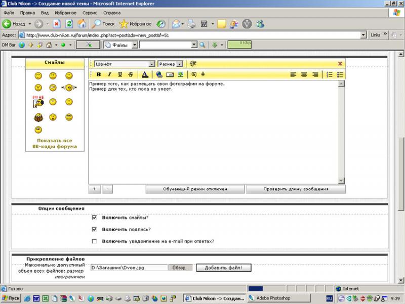Image resolution: width=405 pixels, height=304 pixels.
Task: Open the Справка menu
Action: 112,13
